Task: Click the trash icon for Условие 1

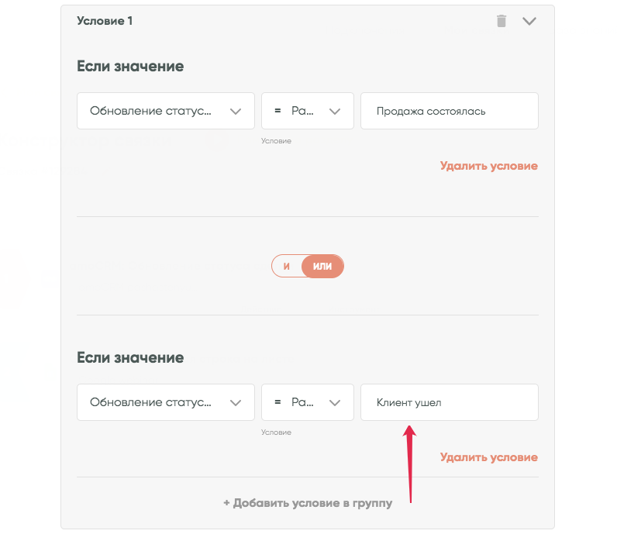Action: pos(502,21)
